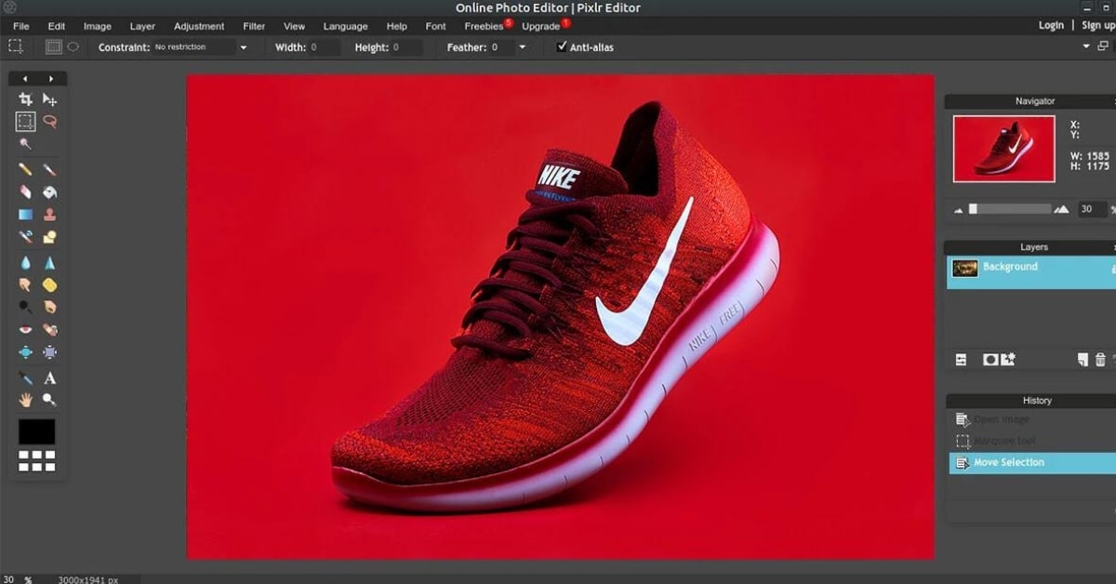Viewport: 1116px width, 584px height.
Task: Open the Font menu
Action: click(435, 26)
